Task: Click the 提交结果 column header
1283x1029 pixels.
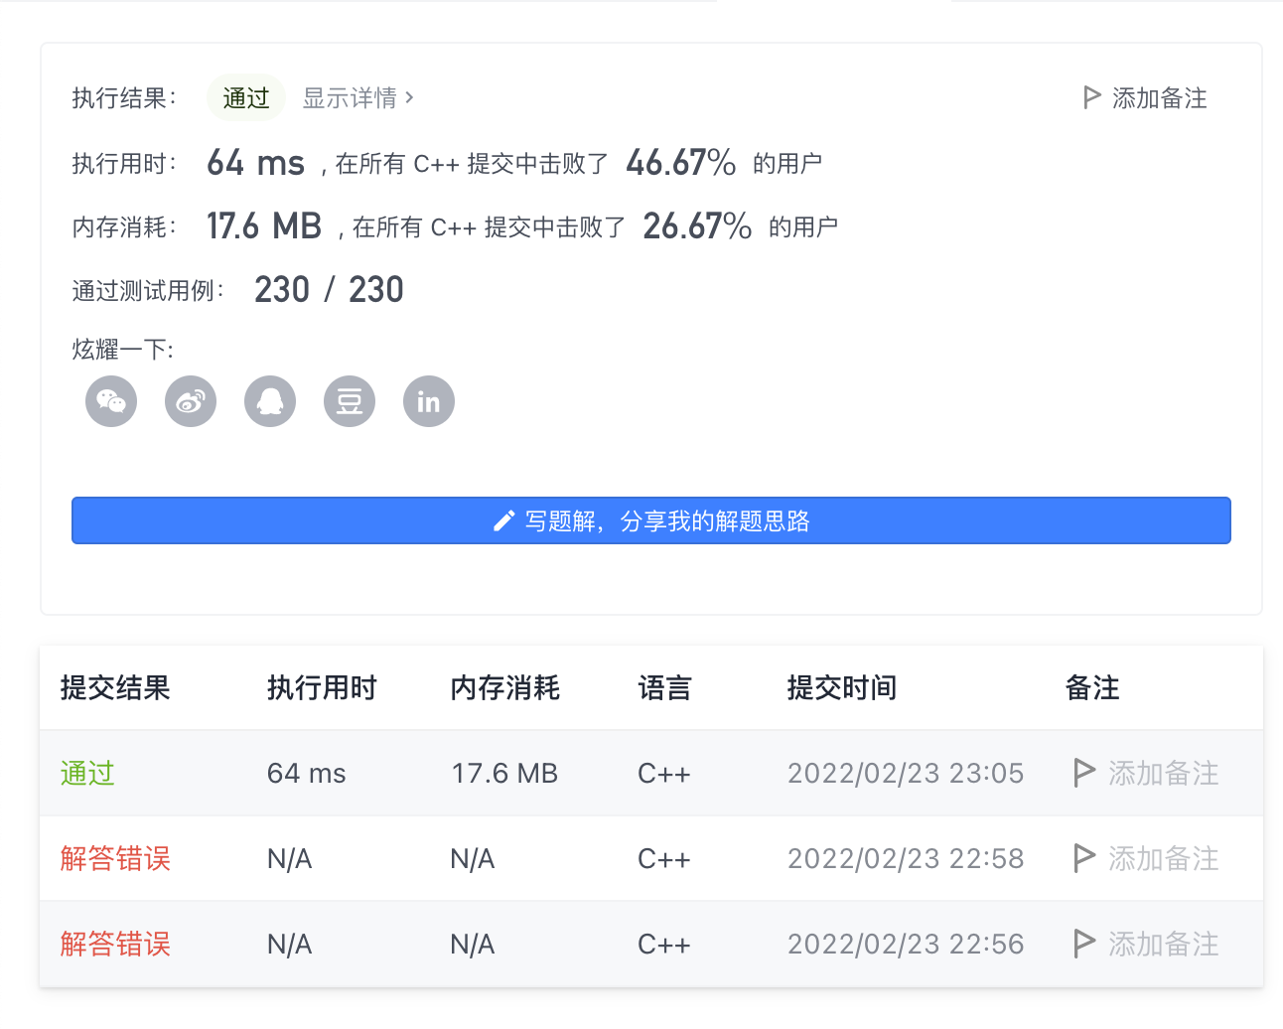Action: (115, 687)
